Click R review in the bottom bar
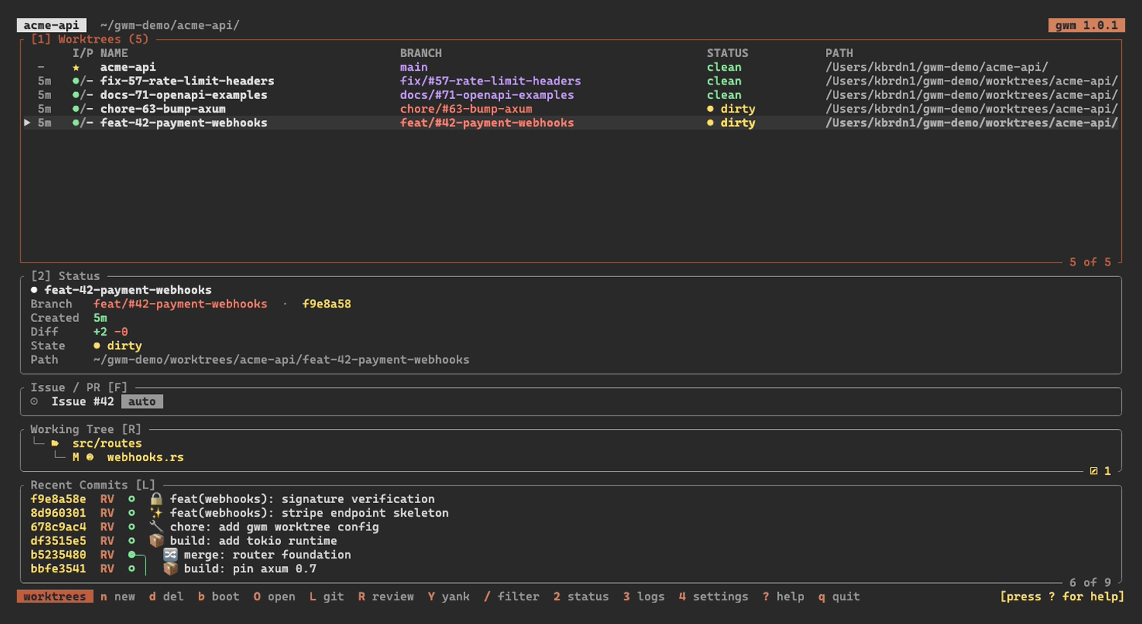The height and width of the screenshot is (624, 1142). [x=386, y=597]
